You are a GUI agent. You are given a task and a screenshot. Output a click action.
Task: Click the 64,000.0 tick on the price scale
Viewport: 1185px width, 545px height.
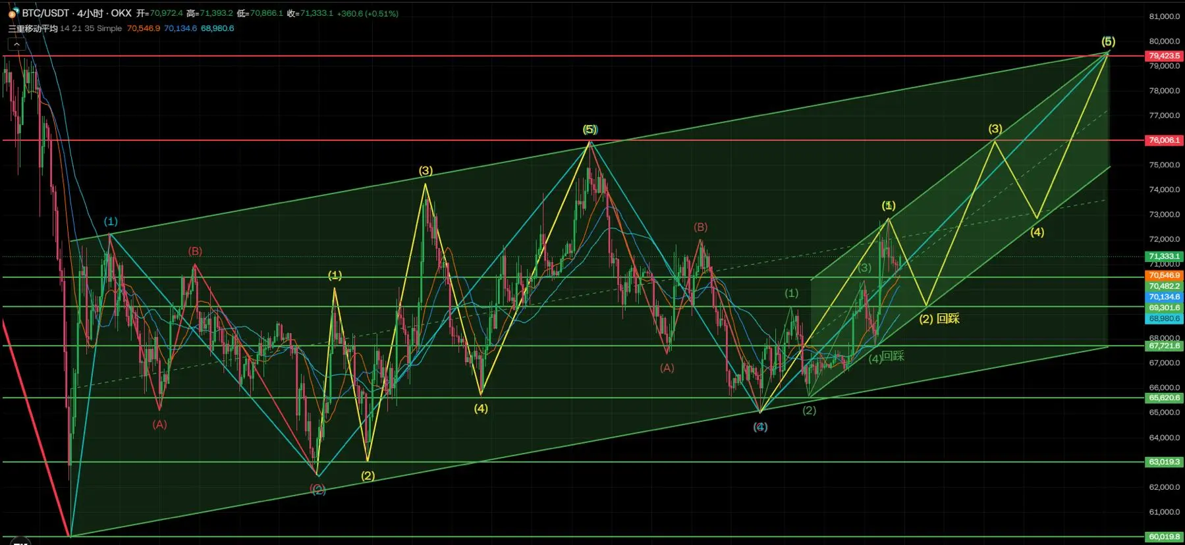(x=1165, y=438)
